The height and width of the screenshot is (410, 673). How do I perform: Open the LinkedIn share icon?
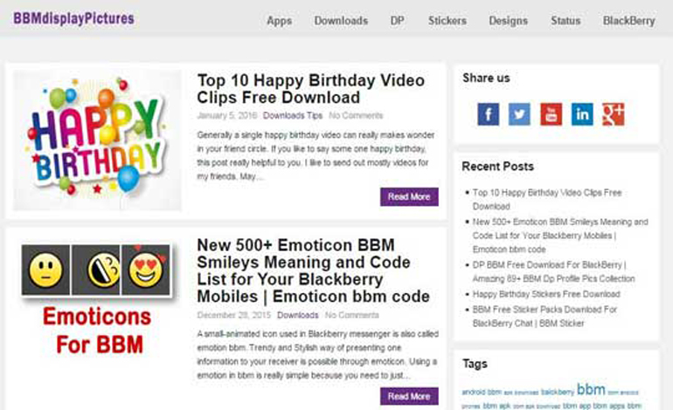[582, 114]
